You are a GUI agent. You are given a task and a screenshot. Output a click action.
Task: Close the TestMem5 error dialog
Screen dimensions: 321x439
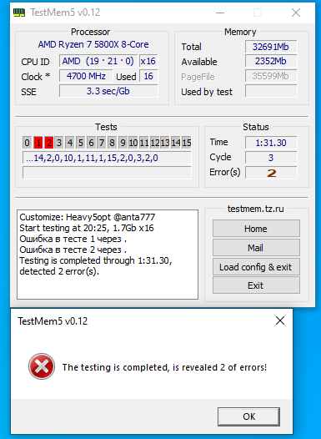[x=280, y=320]
